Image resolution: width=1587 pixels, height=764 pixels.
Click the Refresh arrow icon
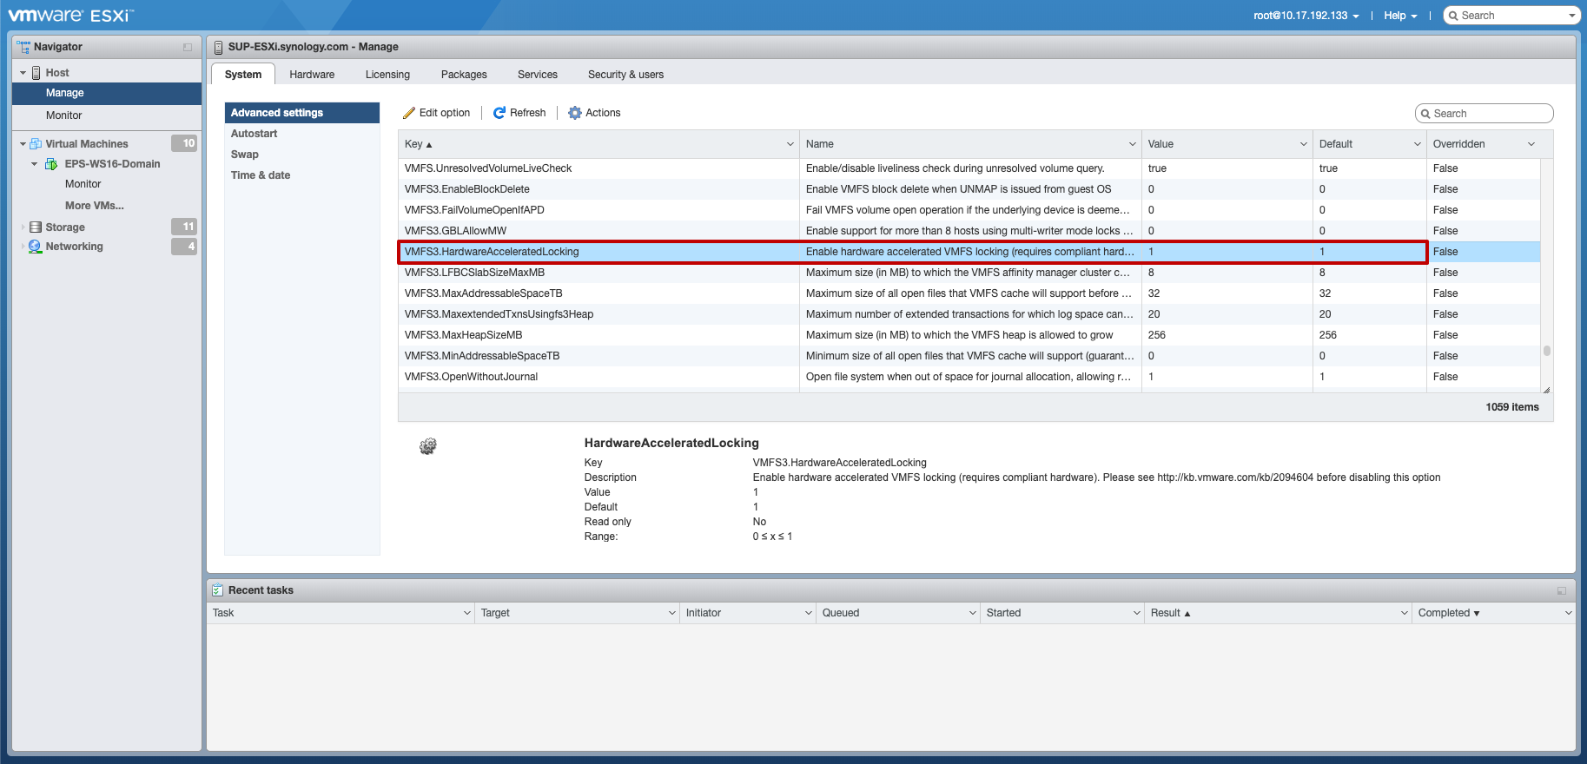click(x=499, y=113)
